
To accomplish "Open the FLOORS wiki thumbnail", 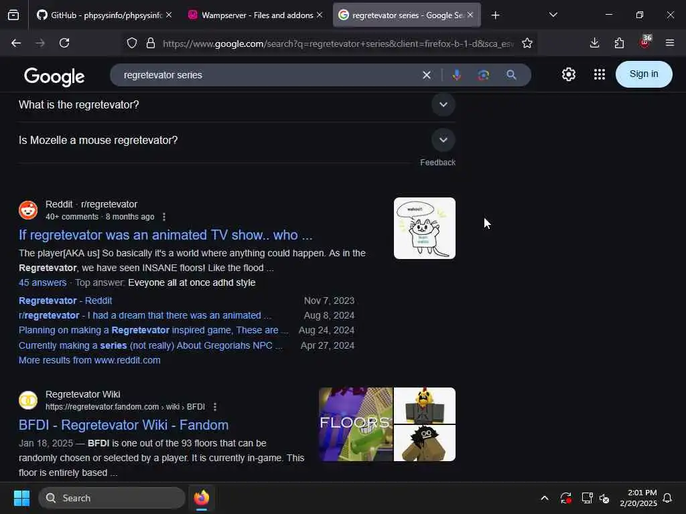I will click(356, 424).
